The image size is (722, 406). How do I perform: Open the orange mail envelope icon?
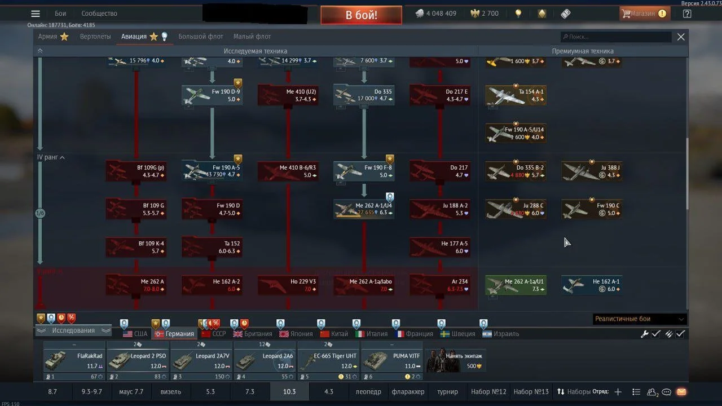[x=681, y=392]
